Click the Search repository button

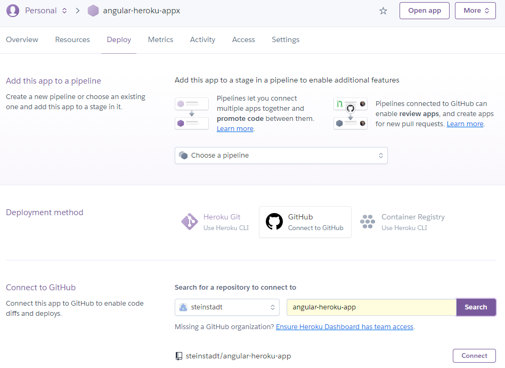(x=476, y=307)
